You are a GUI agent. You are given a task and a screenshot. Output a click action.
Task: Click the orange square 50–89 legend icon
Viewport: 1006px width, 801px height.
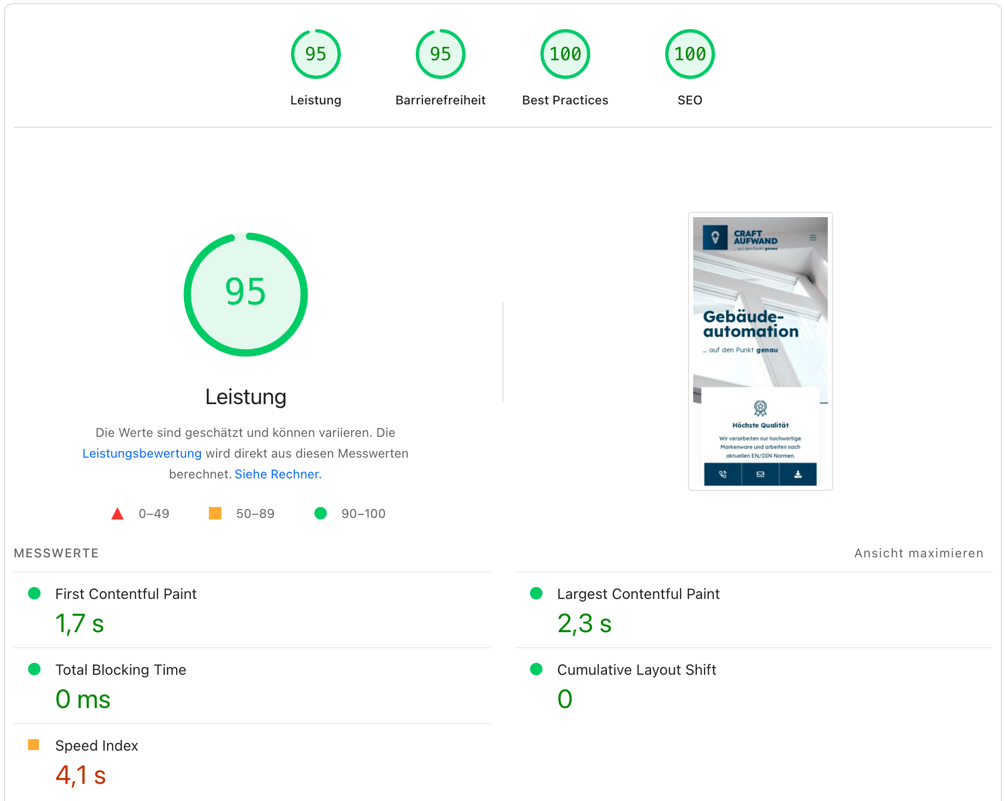(215, 514)
